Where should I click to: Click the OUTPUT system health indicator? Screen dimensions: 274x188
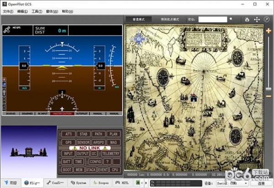83,154
